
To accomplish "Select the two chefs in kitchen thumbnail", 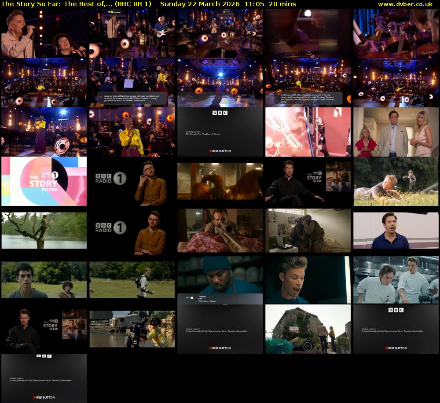I will (396, 280).
